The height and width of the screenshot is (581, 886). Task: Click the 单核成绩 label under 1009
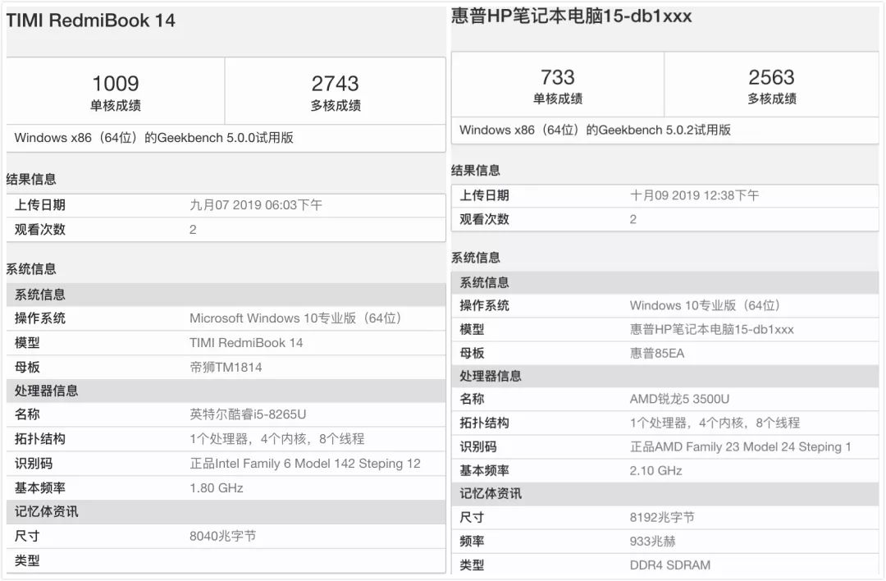click(116, 106)
